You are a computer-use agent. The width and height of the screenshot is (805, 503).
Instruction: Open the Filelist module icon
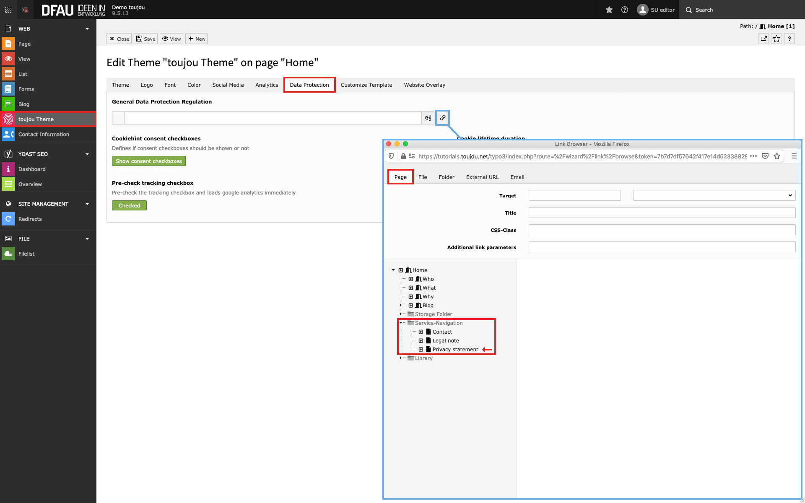[x=8, y=254]
